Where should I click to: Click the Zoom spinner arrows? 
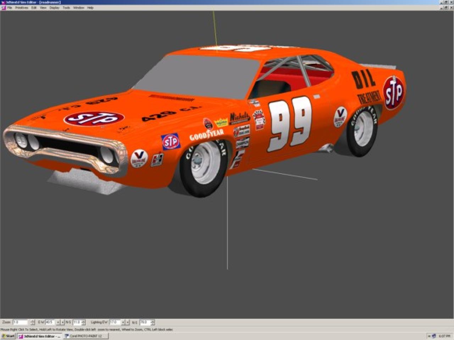(33, 322)
